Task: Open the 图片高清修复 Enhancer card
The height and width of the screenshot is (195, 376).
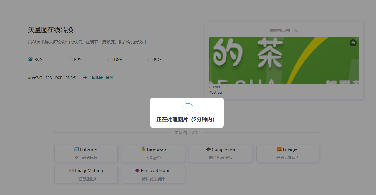Action: [86, 157]
